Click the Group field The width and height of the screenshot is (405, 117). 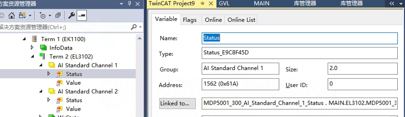click(240, 69)
